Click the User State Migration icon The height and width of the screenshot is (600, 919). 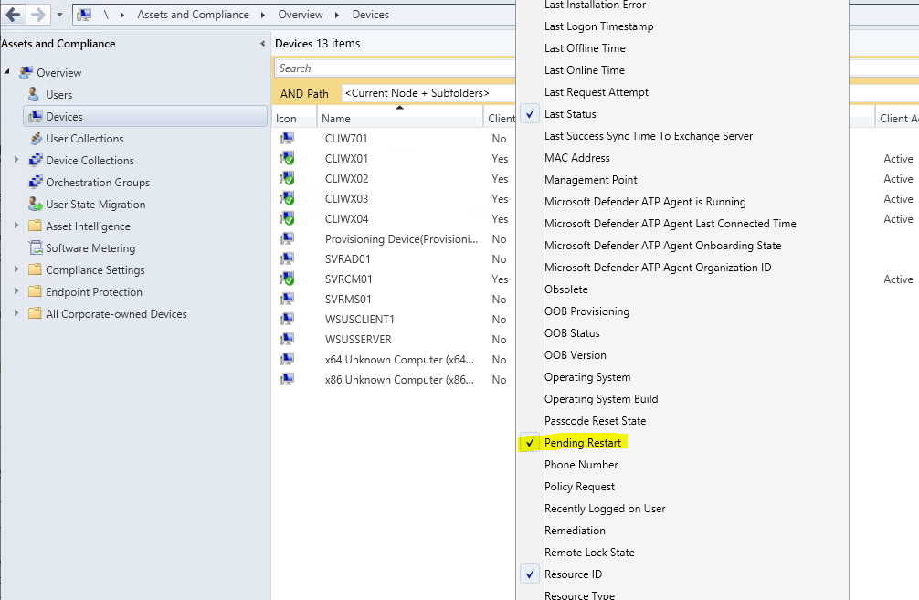(36, 204)
